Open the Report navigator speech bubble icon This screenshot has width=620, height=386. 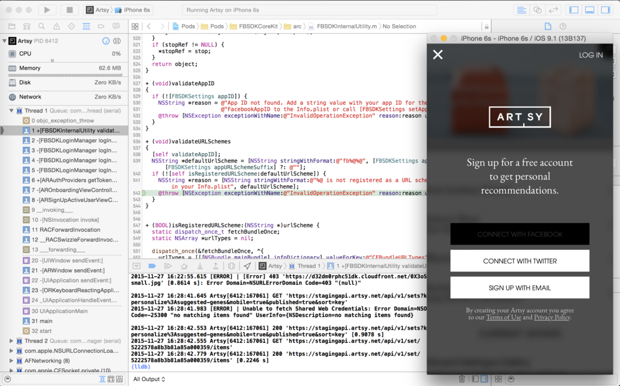(116, 27)
